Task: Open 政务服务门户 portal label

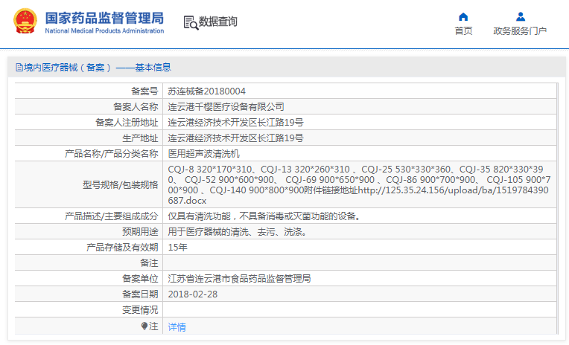Action: point(520,31)
